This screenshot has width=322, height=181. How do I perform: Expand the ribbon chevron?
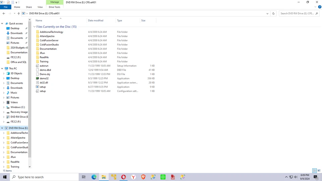point(315,7)
